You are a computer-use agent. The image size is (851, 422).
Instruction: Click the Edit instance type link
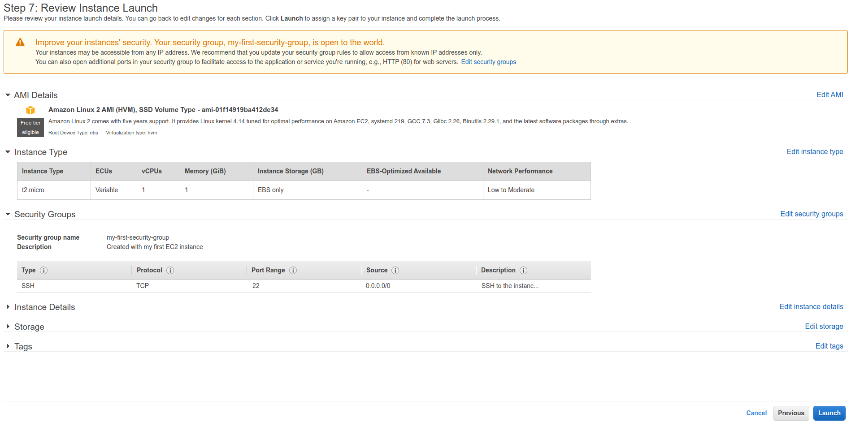click(815, 151)
